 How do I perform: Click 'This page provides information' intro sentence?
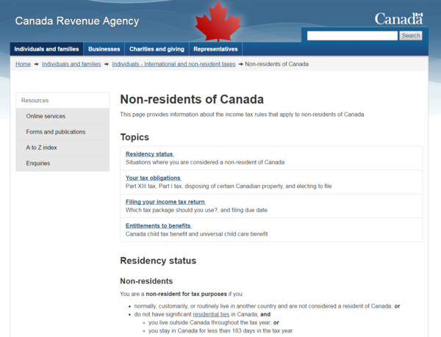point(243,115)
